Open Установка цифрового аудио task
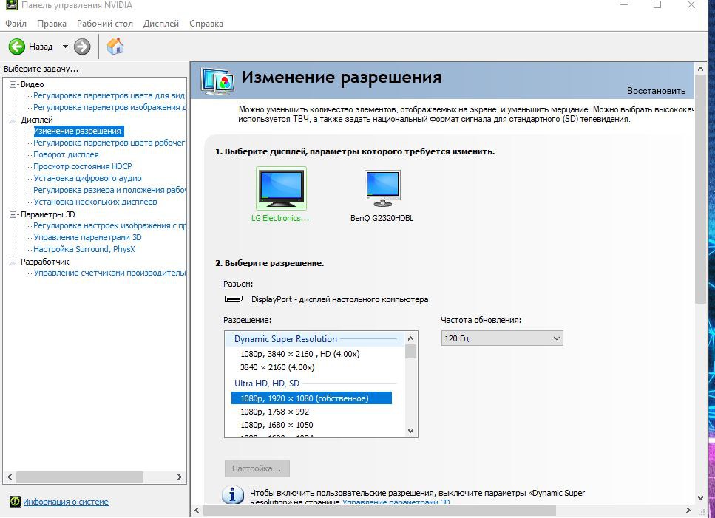715x518 pixels. coord(87,178)
